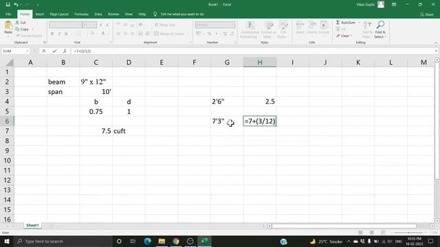Screen dimensions: 440x247
Task: Open the Clipboard dialog launcher
Action: (x=45, y=43)
